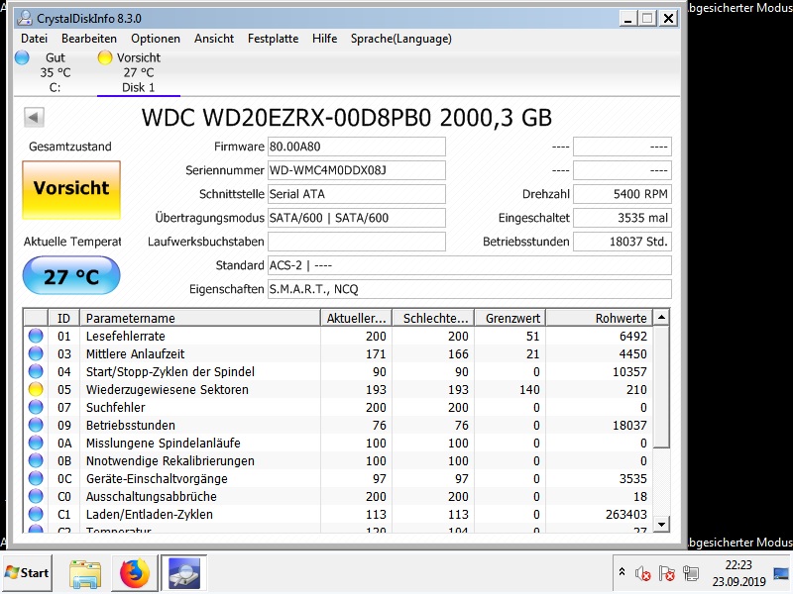
Task: Click the muted volume tray icon
Action: click(642, 573)
